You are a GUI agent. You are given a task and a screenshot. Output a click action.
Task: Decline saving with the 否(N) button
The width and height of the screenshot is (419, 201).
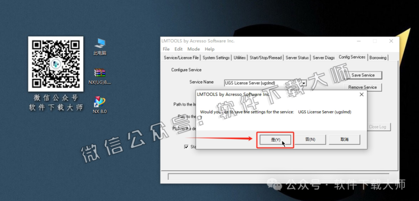(310, 140)
